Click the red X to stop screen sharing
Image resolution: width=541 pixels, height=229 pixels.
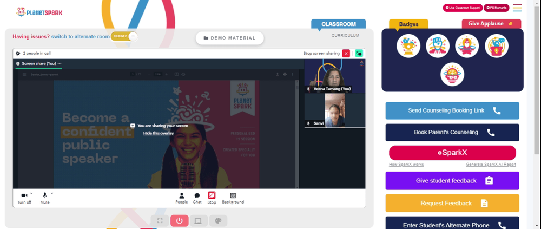coord(346,54)
